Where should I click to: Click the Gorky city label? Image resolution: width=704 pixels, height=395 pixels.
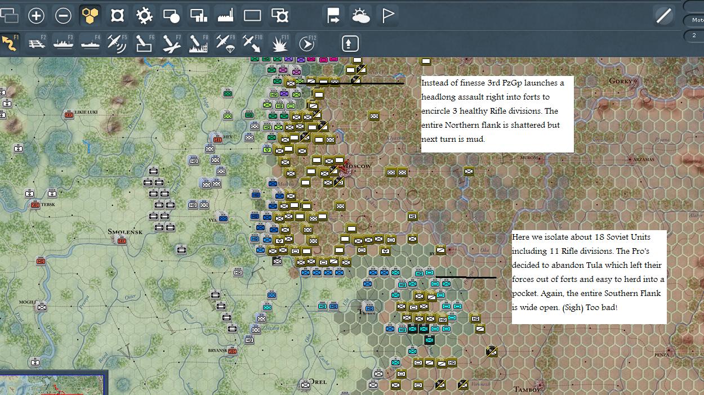(x=622, y=81)
